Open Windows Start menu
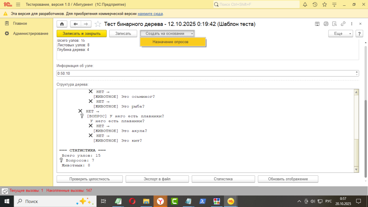 tap(7, 201)
